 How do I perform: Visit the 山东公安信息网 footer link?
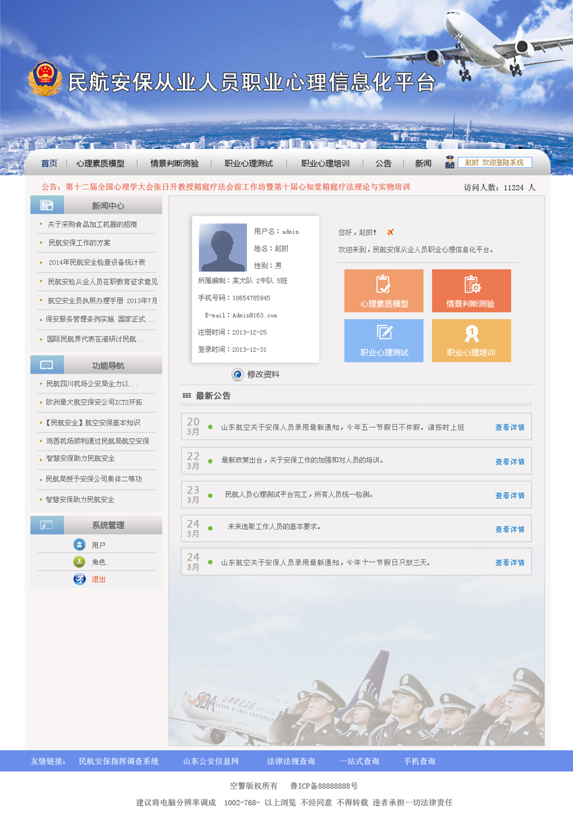coord(211,761)
